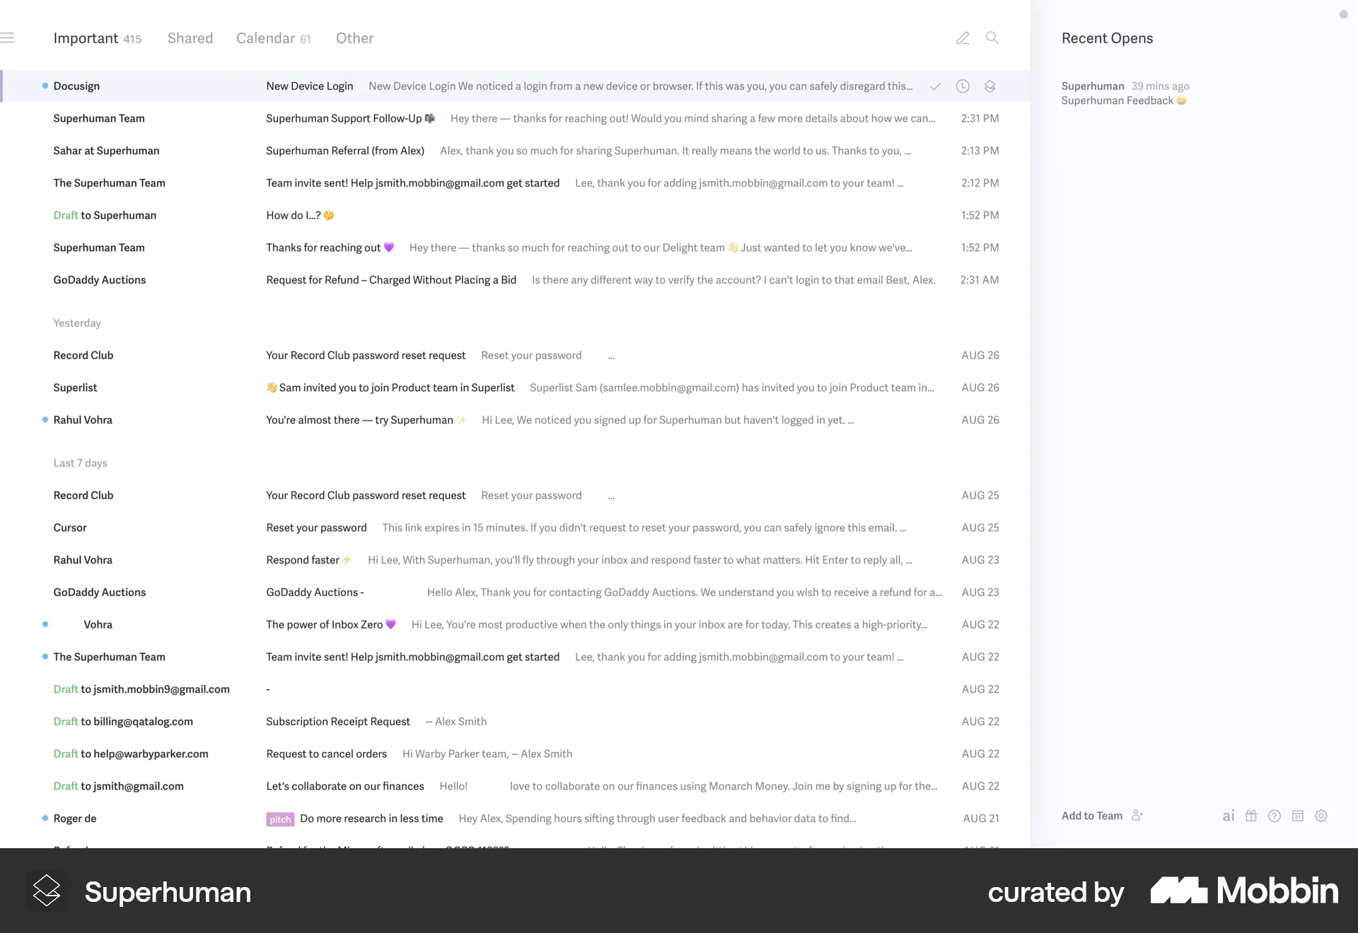Screen dimensions: 1358x933
Task: Open Thanks for reaching out email
Action: coord(516,247)
